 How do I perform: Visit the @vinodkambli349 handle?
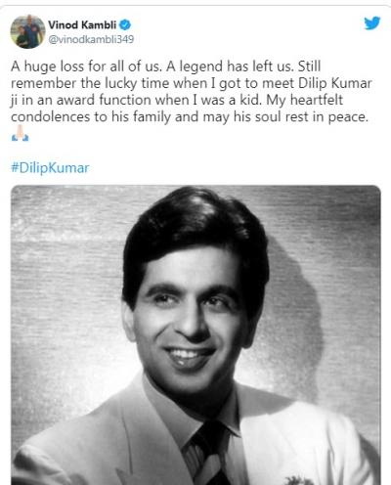[x=91, y=39]
